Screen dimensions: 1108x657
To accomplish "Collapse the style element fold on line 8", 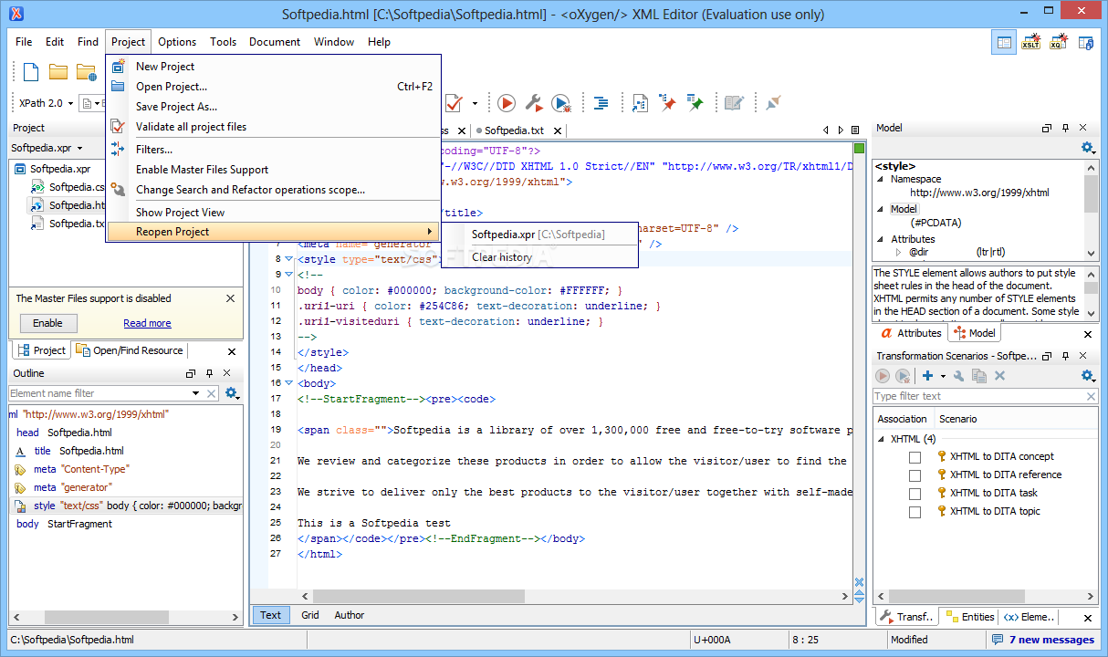I will coord(289,258).
